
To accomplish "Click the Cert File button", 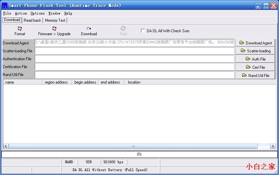I will 255,67.
